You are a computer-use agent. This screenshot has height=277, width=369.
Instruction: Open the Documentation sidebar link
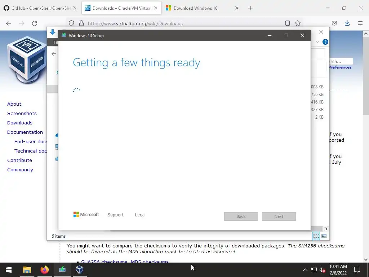(25, 132)
